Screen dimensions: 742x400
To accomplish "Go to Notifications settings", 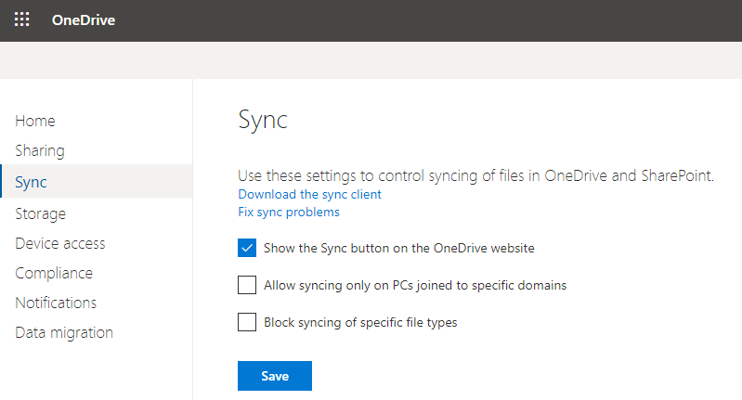I will pyautogui.click(x=56, y=303).
